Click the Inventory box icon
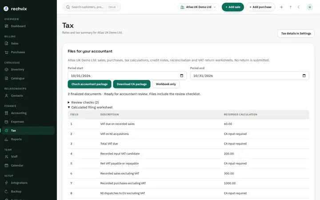 point(7,70)
